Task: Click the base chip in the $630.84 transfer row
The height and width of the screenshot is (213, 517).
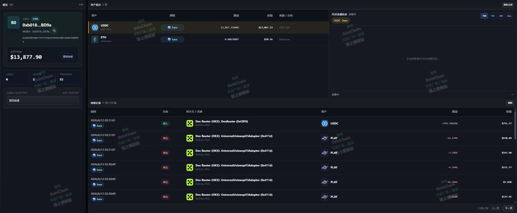Action: (x=97, y=140)
